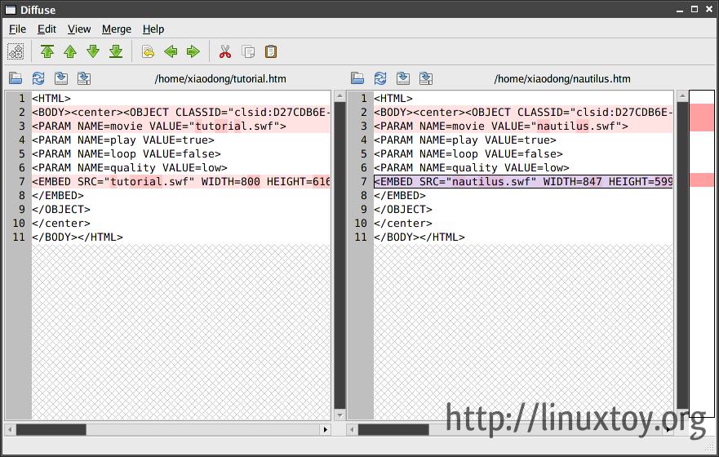Image resolution: width=719 pixels, height=457 pixels.
Task: Cut selection with the scissors icon
Action: pos(225,51)
